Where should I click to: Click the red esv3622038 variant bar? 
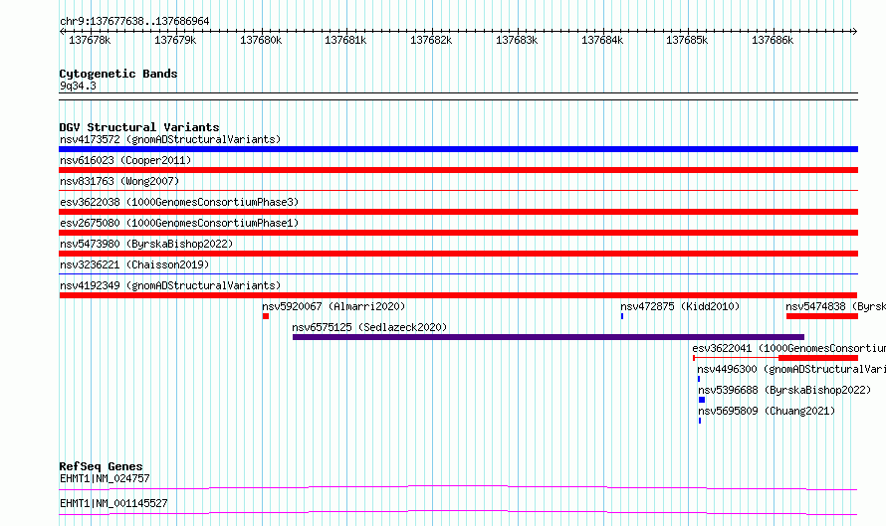(x=458, y=212)
